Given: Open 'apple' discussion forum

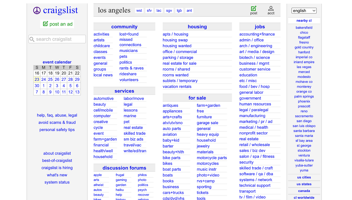Looking at the screenshot, I should [98, 175].
